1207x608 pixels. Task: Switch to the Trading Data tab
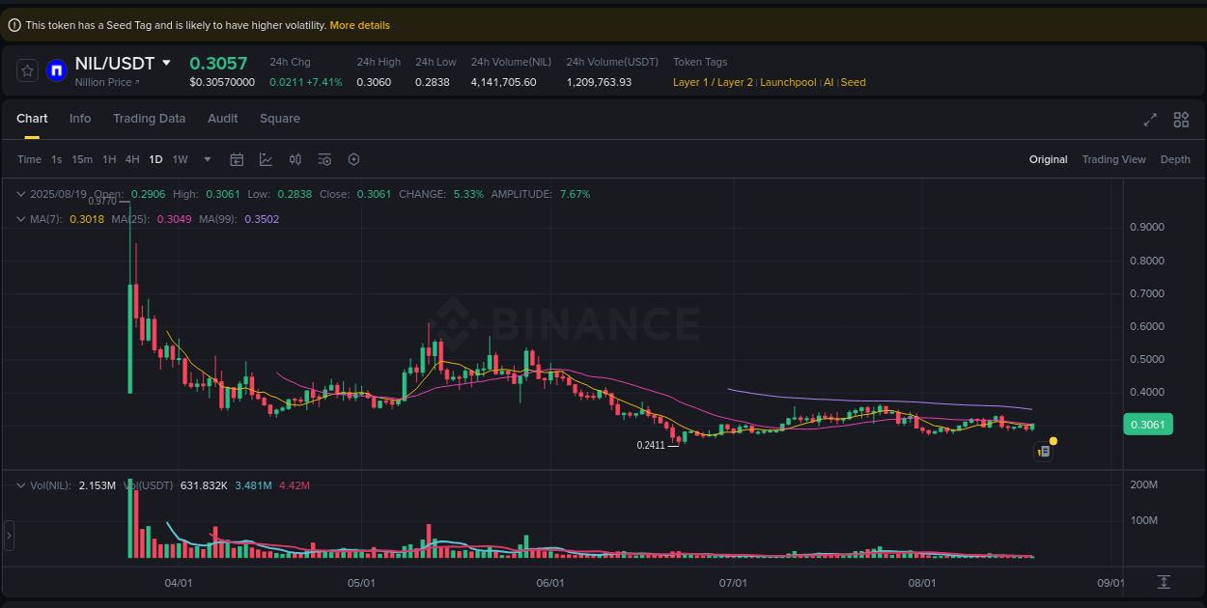(x=150, y=118)
